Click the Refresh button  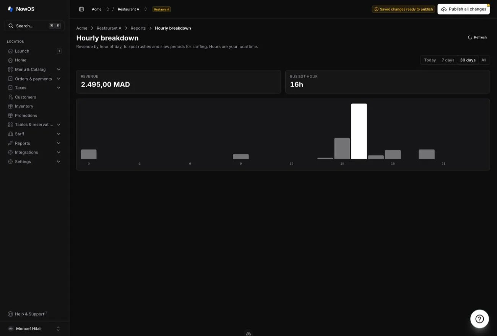pos(478,37)
